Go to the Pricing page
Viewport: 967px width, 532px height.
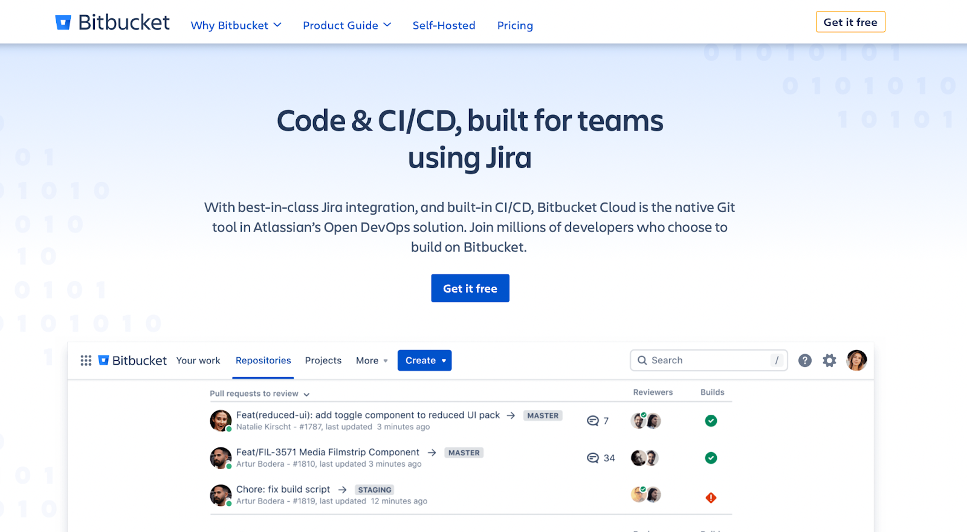[515, 25]
